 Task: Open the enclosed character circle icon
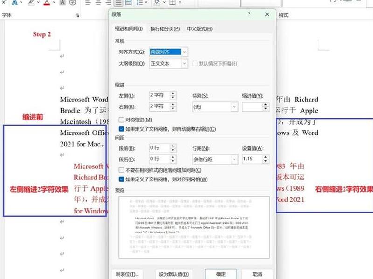pyautogui.click(x=73, y=2)
